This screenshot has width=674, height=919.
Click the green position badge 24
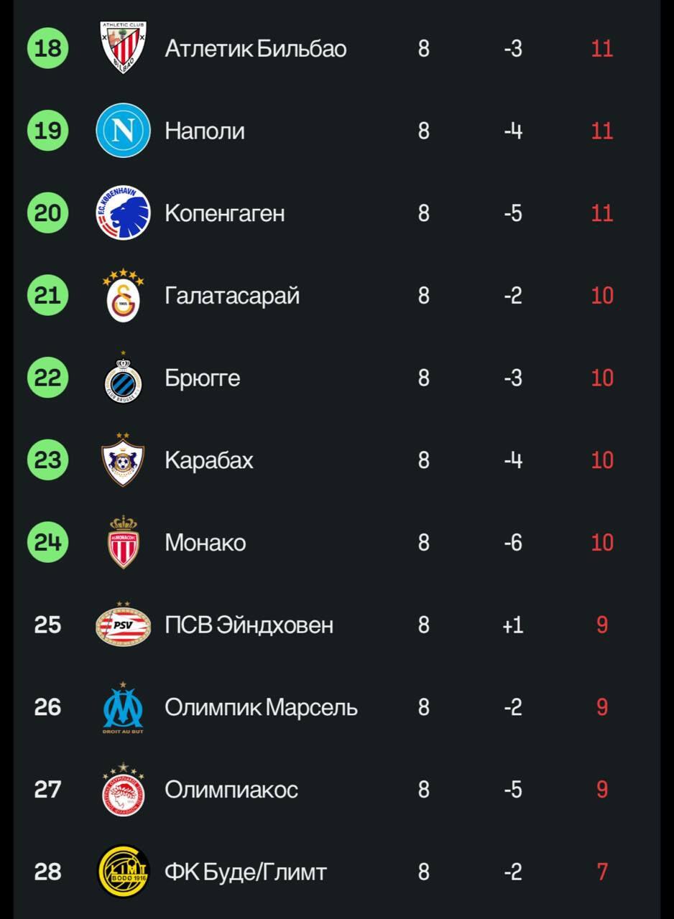pos(47,542)
